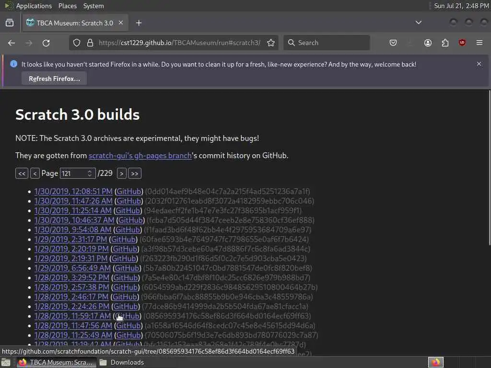The height and width of the screenshot is (368, 491).
Task: Open the 1/28/2019, 2:46:17 PM build
Action: click(71, 297)
